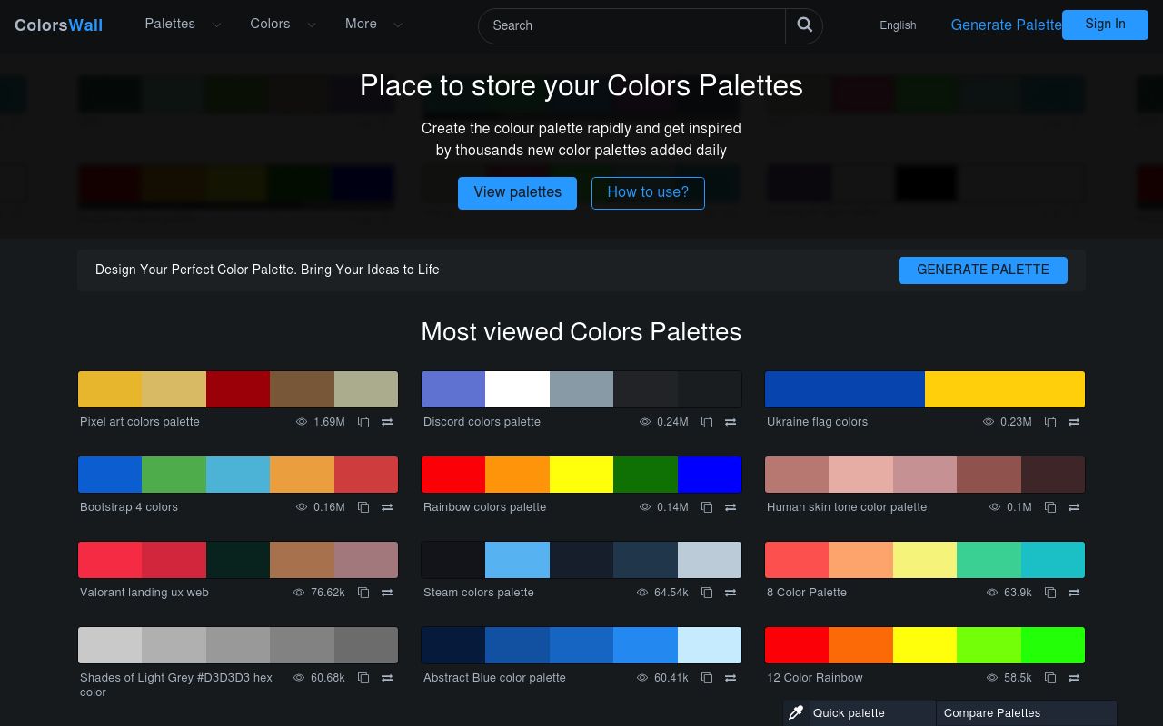Viewport: 1163px width, 726px height.
Task: Expand the Palettes dropdown menu
Action: [183, 25]
